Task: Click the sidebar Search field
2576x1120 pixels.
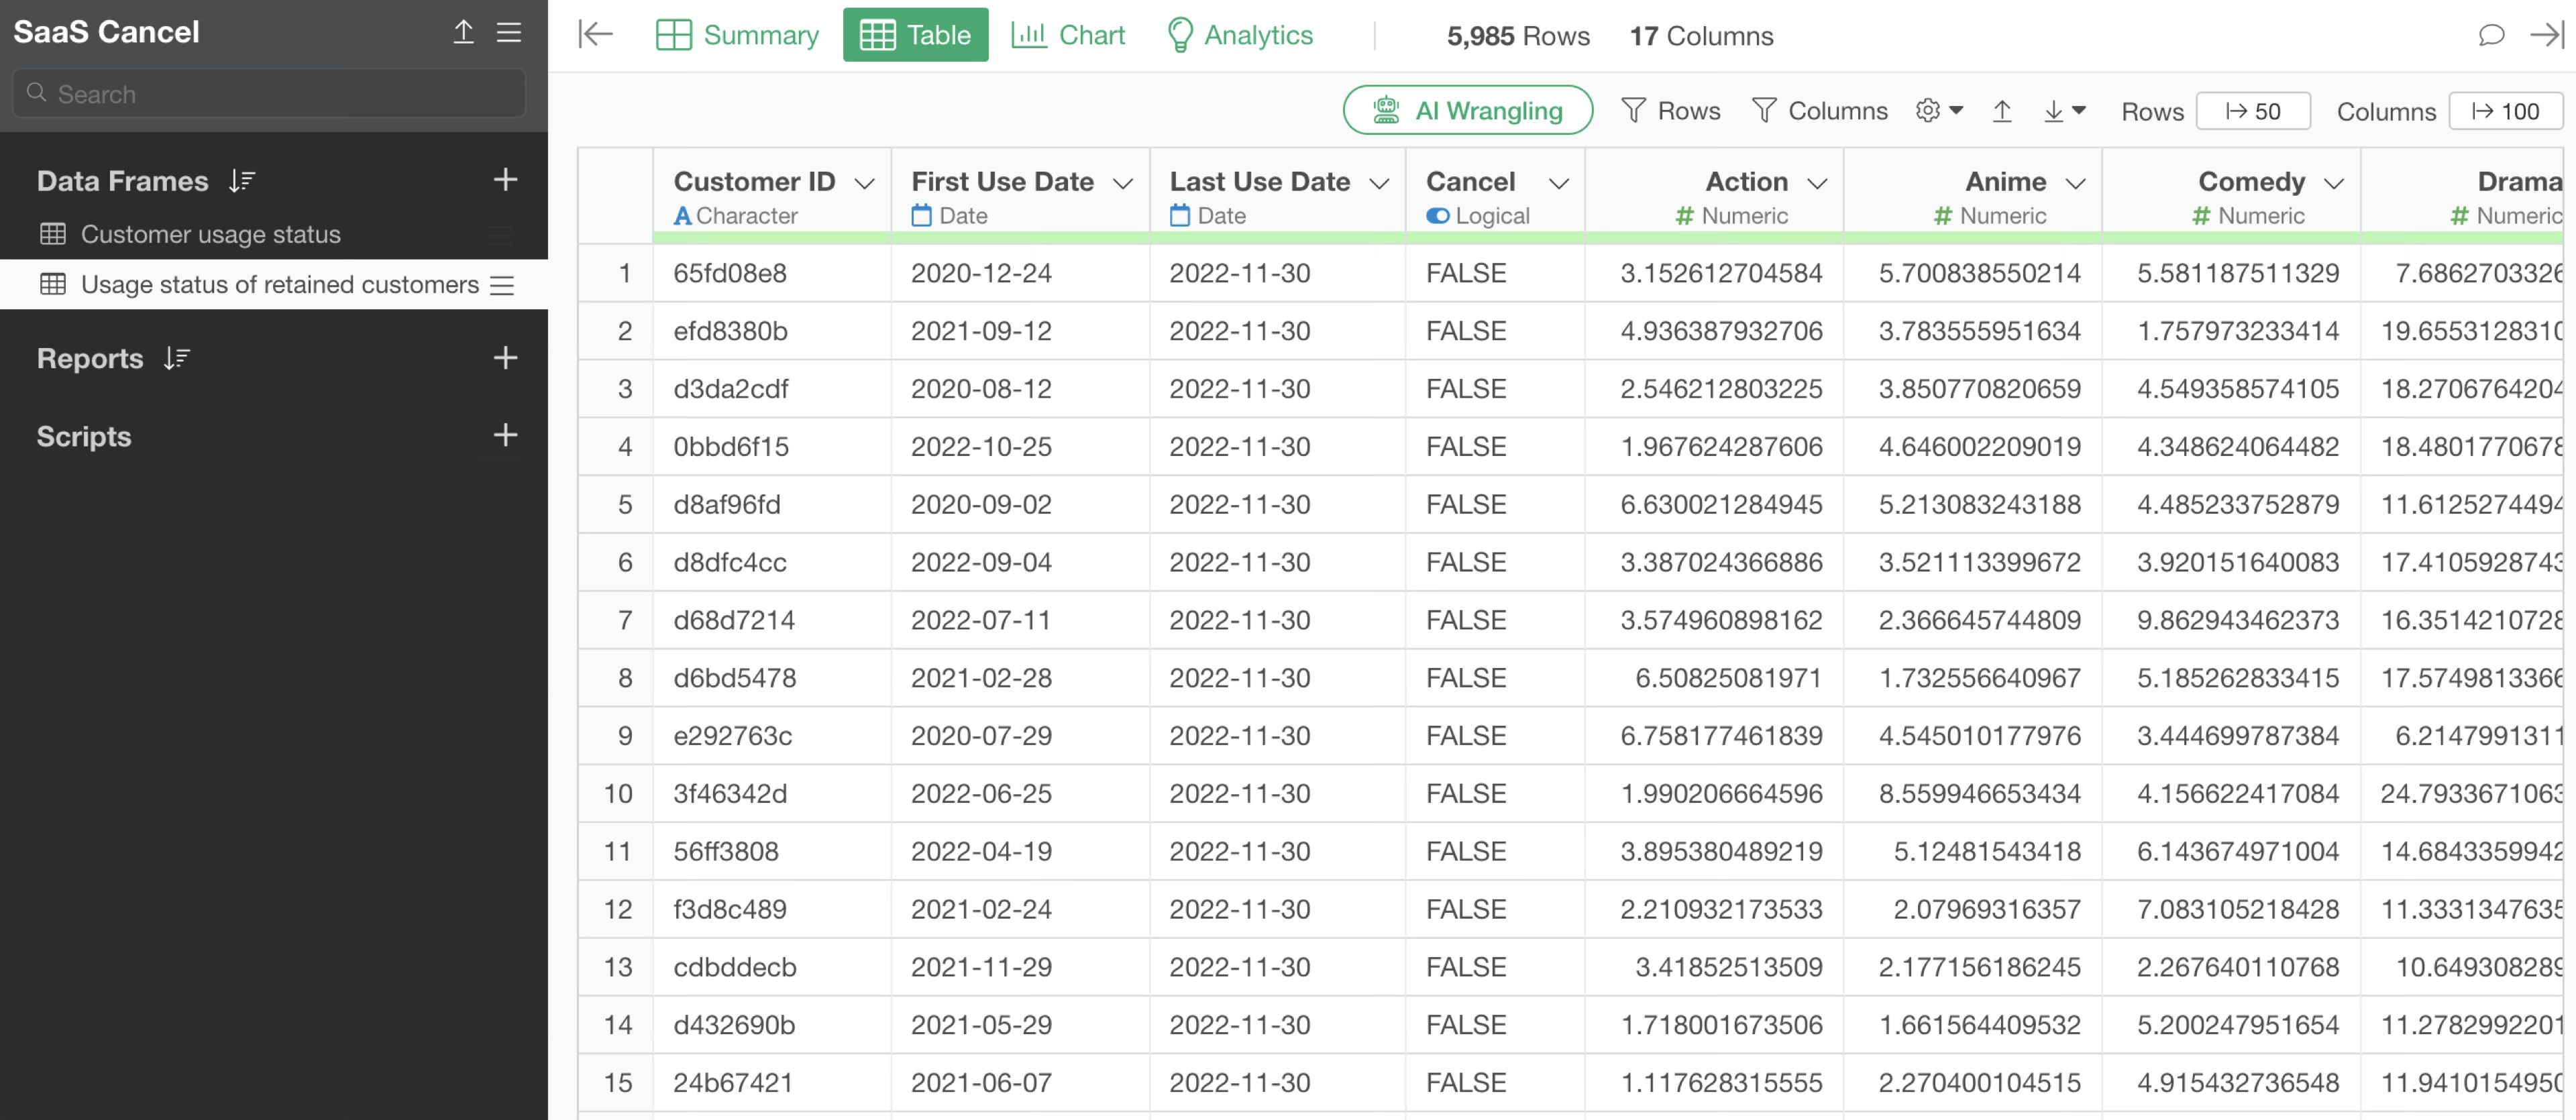Action: click(x=270, y=94)
